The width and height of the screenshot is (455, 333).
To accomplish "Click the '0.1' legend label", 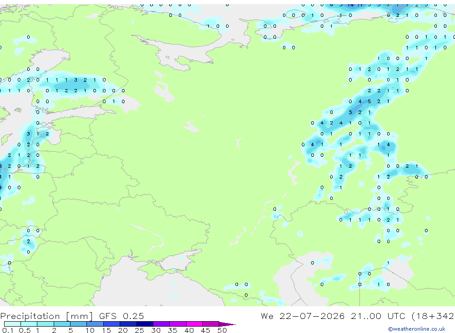I will point(8,330).
